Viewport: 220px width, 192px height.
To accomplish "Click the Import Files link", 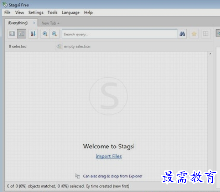I will (109, 156).
